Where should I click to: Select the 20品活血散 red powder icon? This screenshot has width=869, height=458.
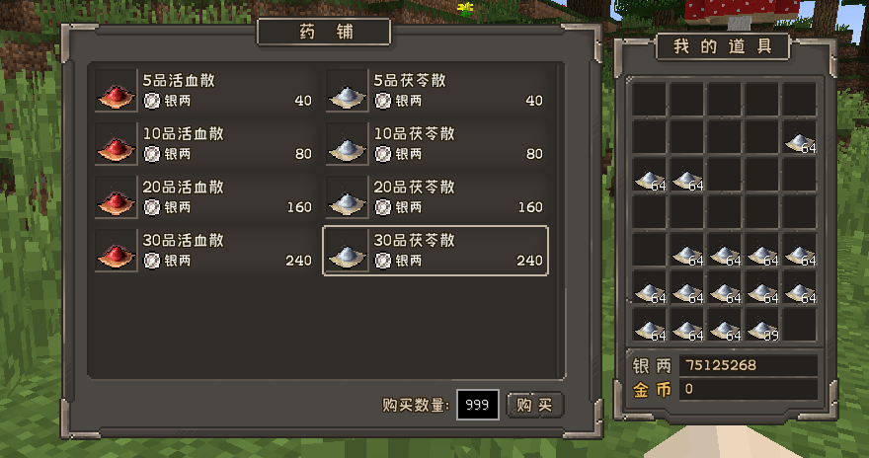point(116,197)
